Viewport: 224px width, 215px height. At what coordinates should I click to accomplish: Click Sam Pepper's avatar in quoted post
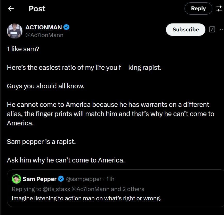(16, 179)
